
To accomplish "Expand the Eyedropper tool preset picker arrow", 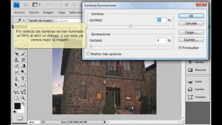I will coord(24,21).
